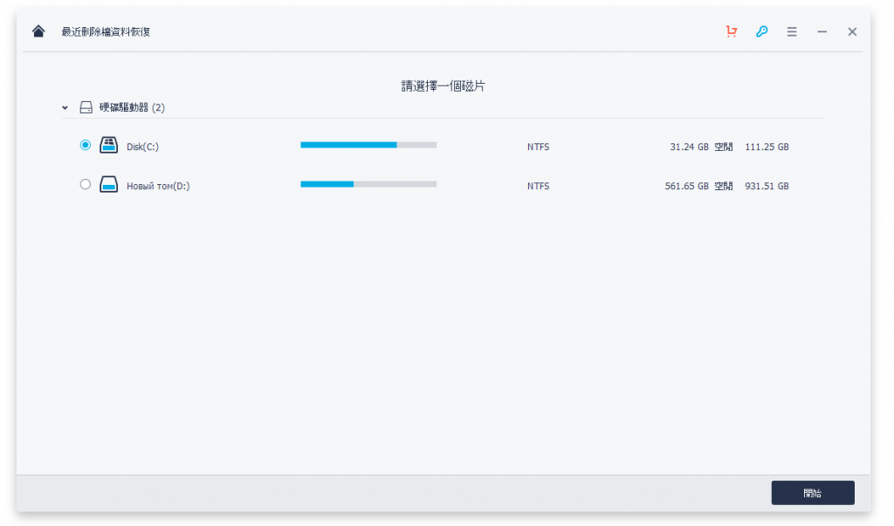Click the hard drive group icon

point(86,108)
